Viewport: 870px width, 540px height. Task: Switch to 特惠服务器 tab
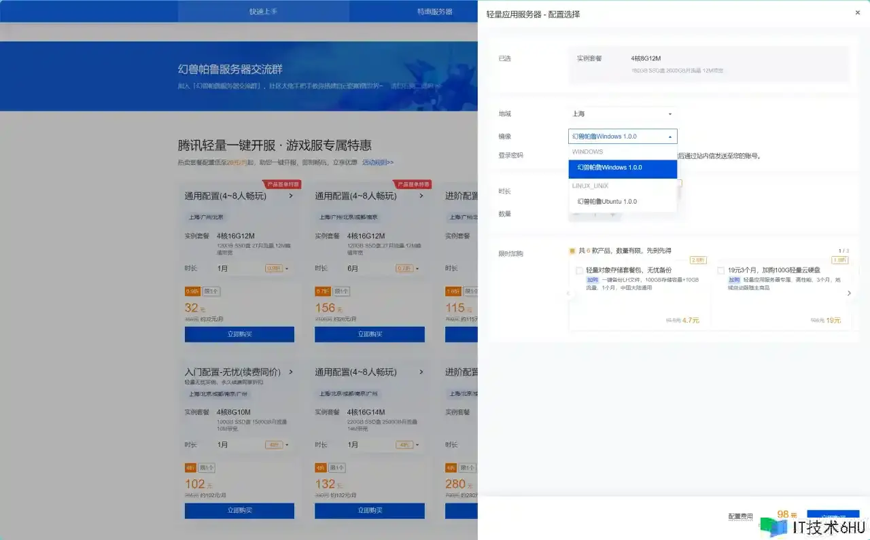[434, 12]
